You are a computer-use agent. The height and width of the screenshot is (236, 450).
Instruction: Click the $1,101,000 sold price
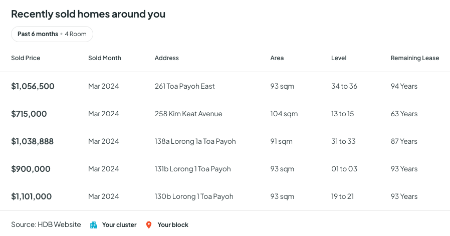[32, 196]
